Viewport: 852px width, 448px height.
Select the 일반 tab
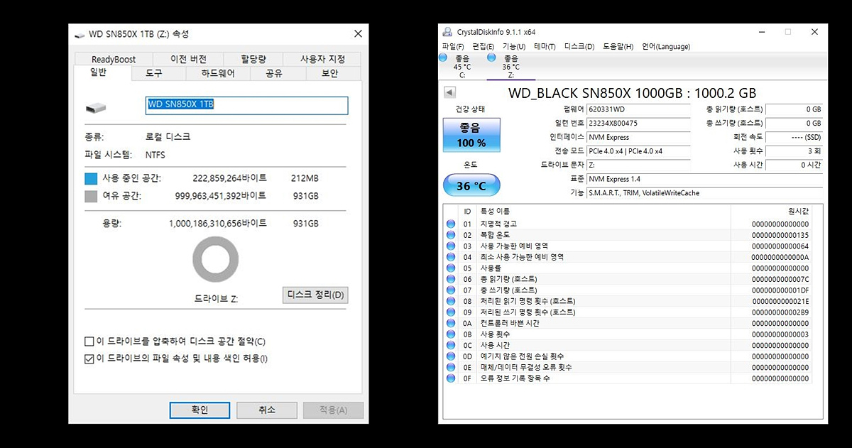pos(103,73)
